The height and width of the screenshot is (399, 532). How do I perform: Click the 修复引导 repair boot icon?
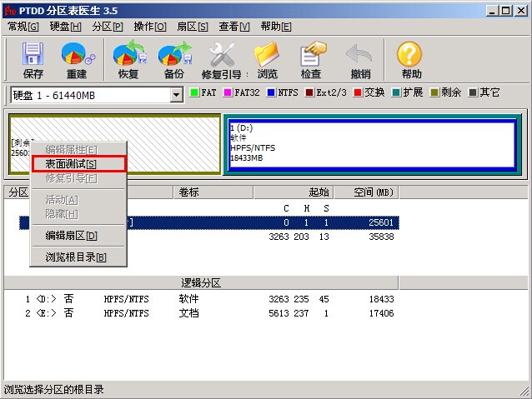pos(223,60)
